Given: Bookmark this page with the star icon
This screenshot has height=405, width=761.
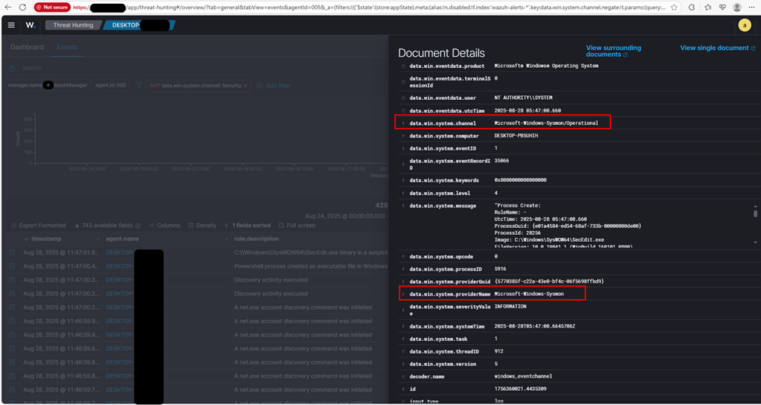Looking at the screenshot, I should click(x=674, y=7).
